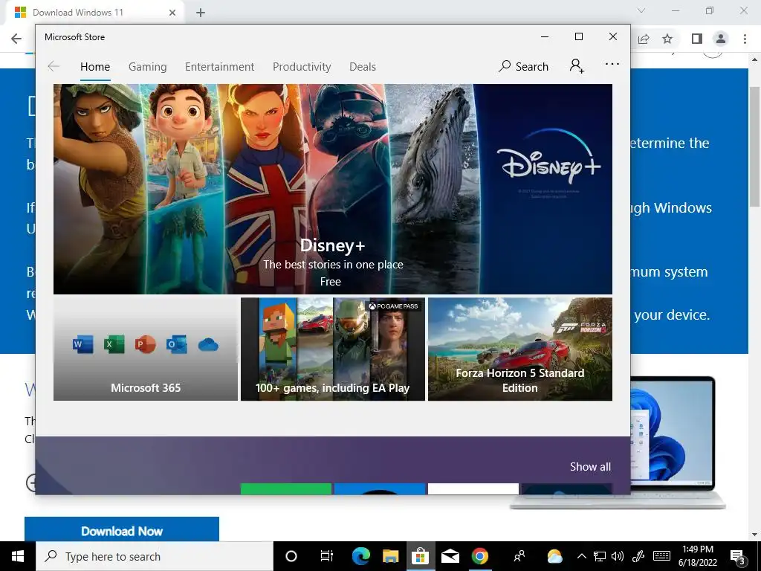The height and width of the screenshot is (571, 761).
Task: Open Task View on the taskbar
Action: (x=327, y=556)
